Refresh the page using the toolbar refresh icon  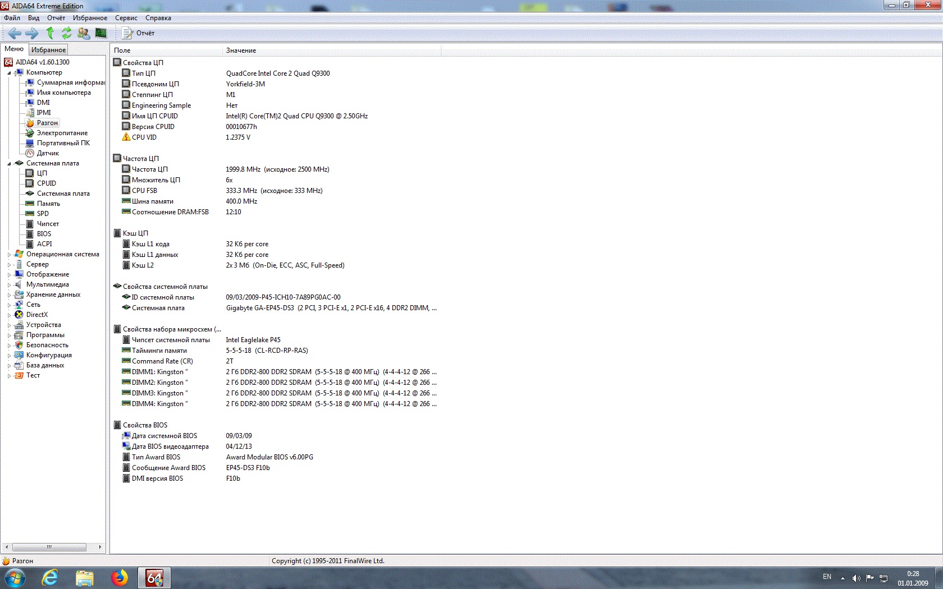click(x=67, y=33)
